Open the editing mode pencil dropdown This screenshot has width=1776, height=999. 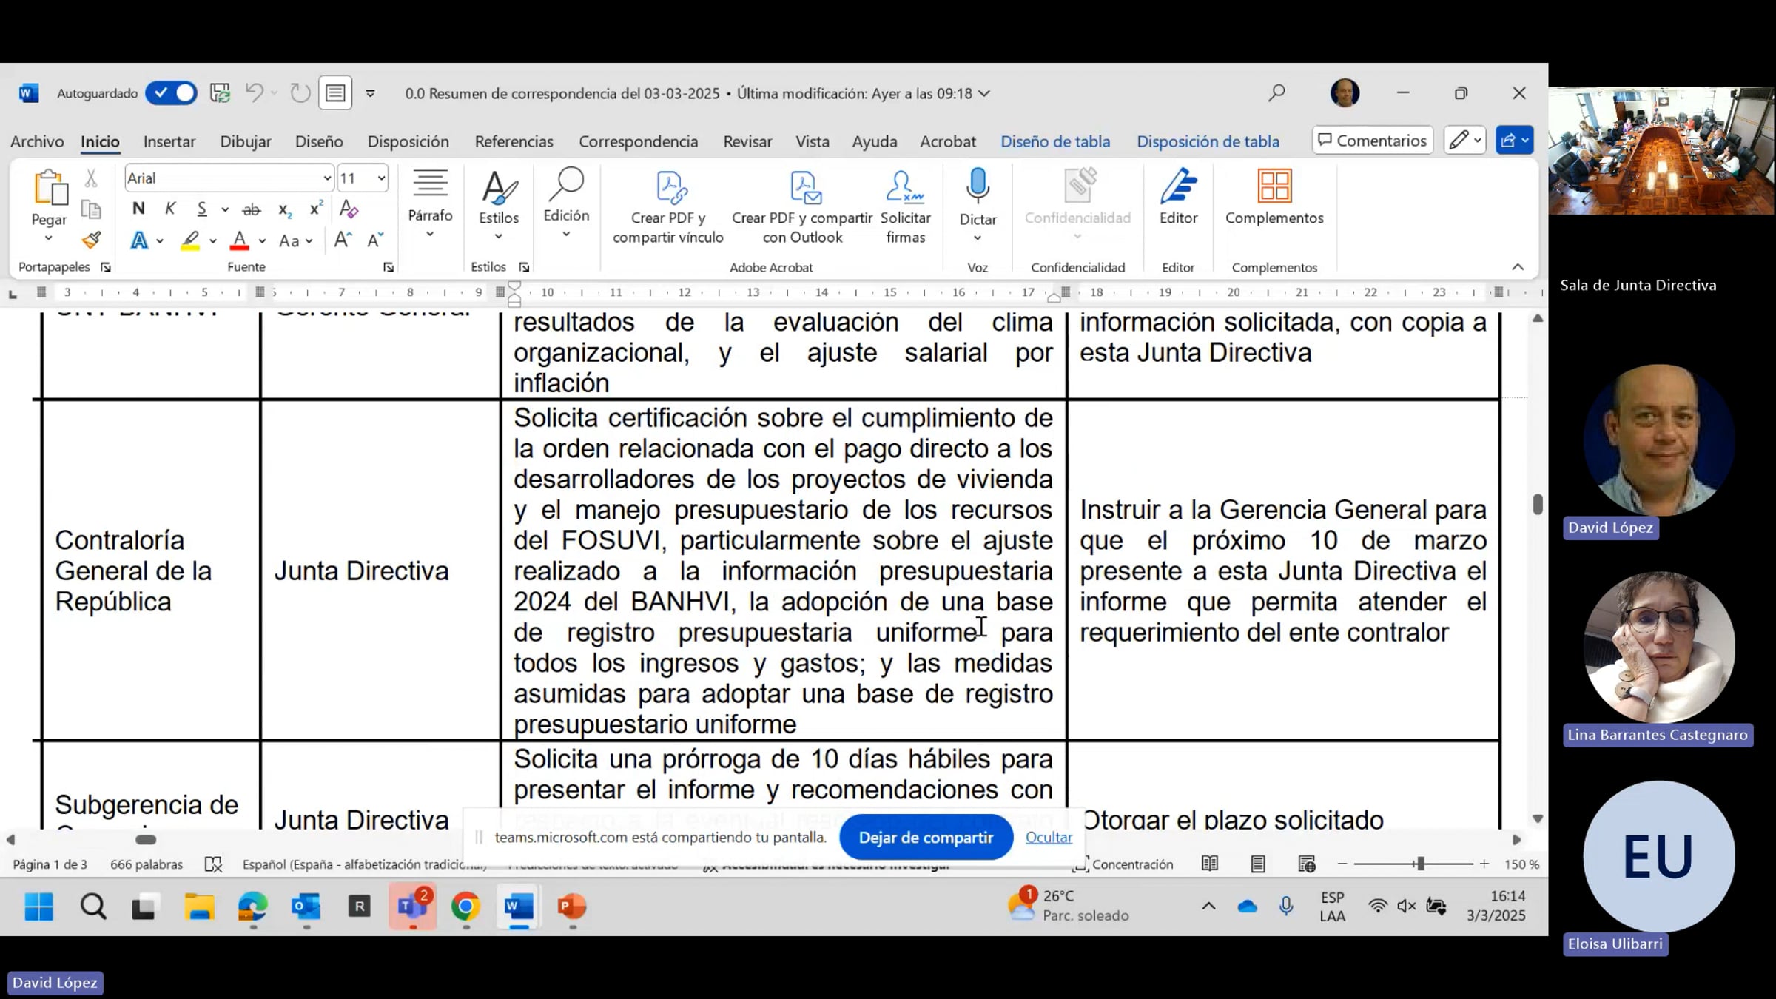point(1464,141)
